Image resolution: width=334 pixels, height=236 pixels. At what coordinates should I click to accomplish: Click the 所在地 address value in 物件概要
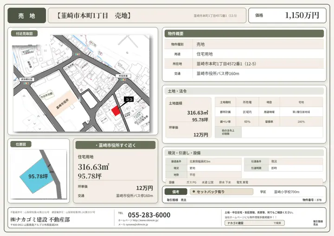(x=226, y=64)
